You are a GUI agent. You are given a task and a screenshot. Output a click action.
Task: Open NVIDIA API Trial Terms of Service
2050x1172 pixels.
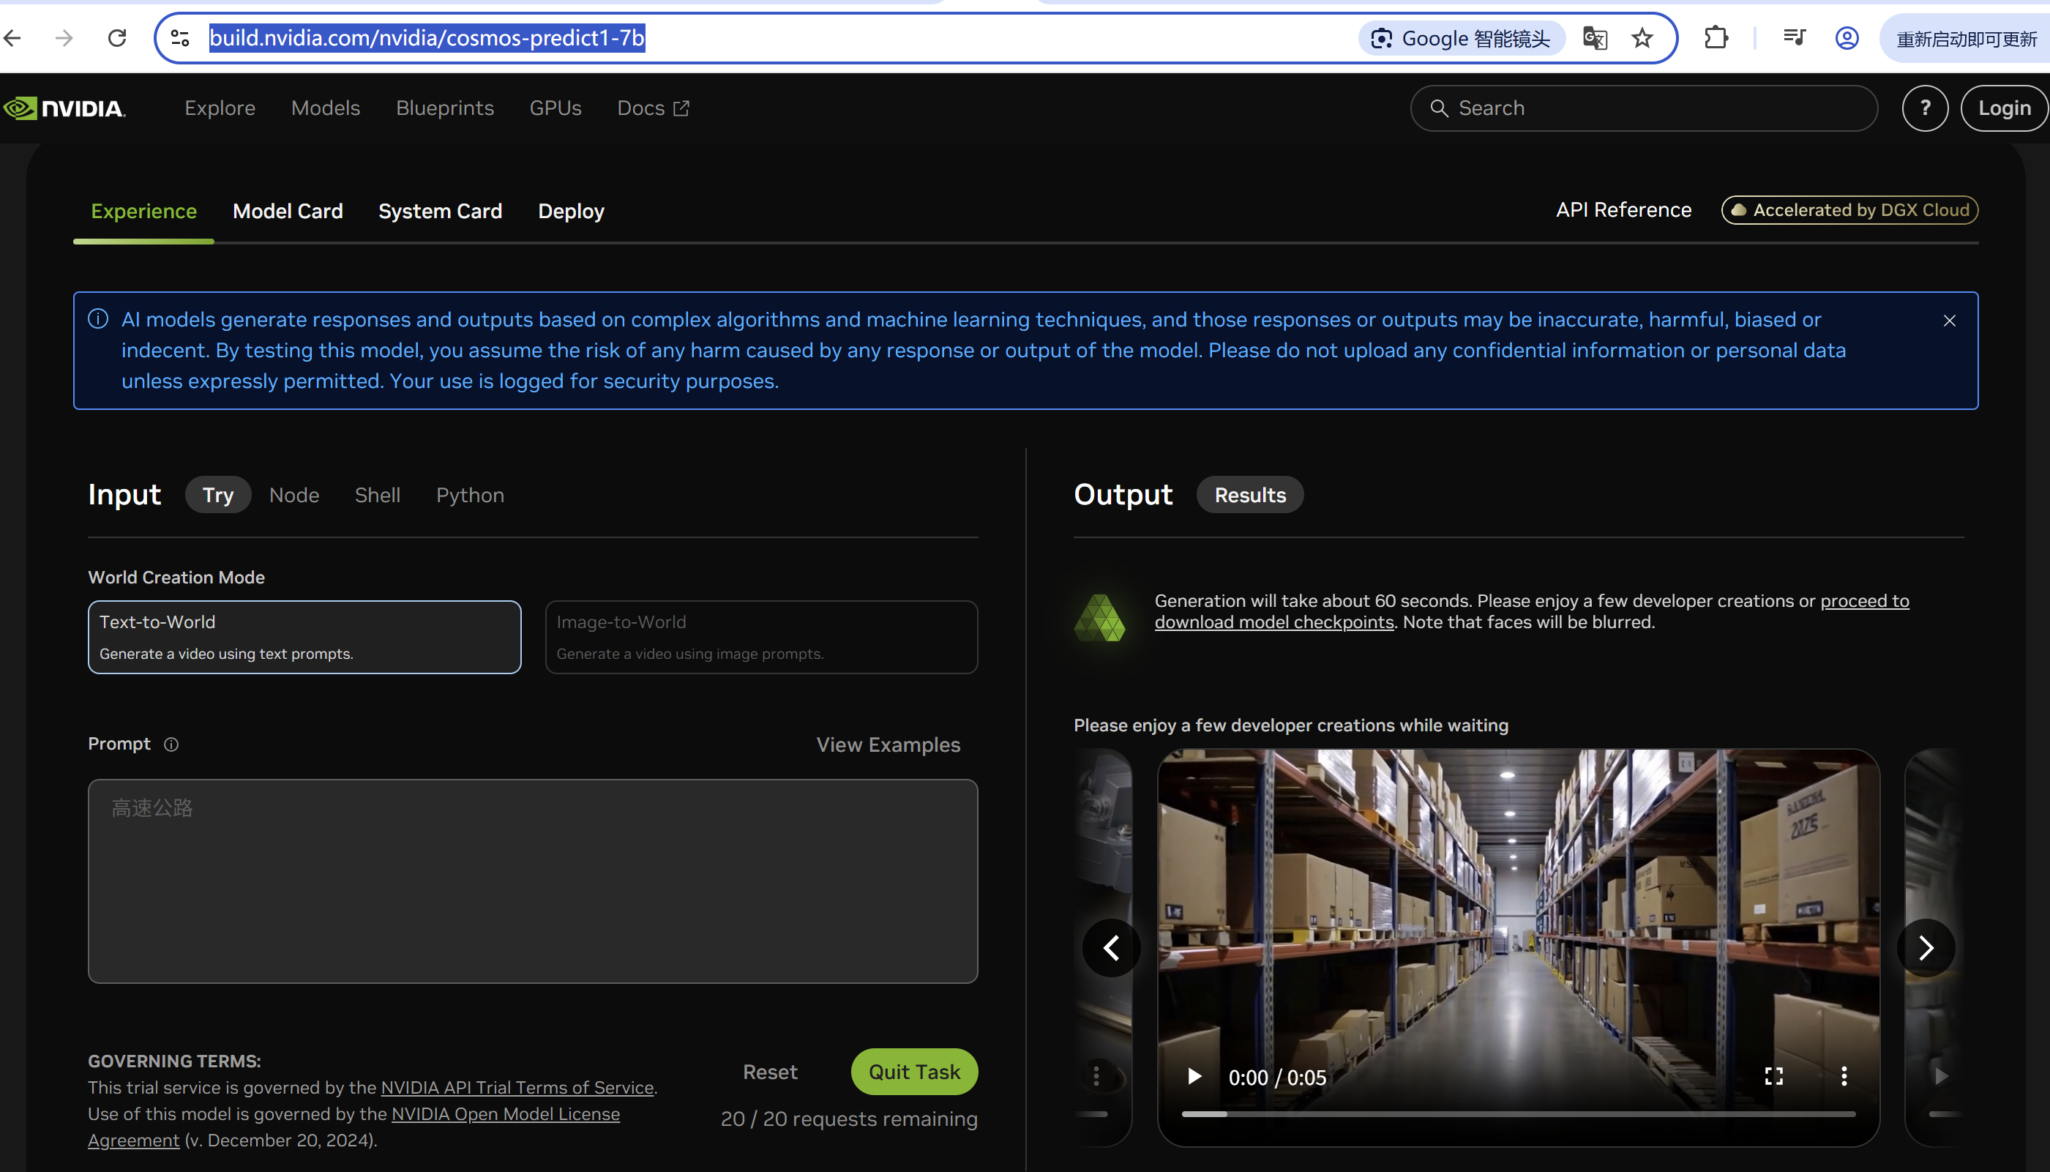click(517, 1088)
